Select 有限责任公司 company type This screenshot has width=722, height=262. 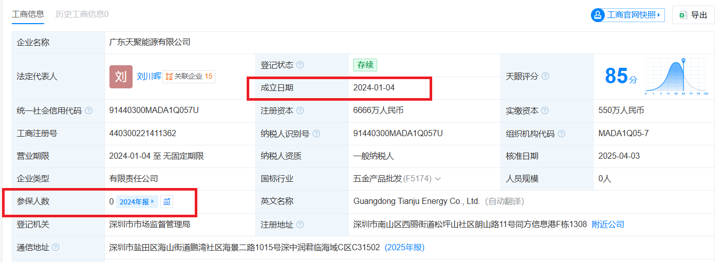coord(134,179)
